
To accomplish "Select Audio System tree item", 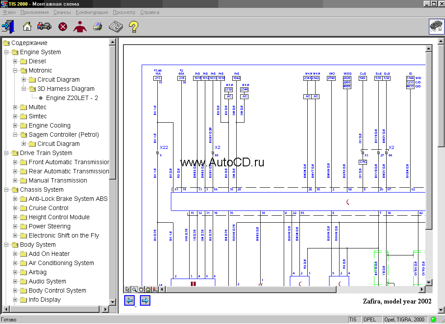I will point(47,281).
